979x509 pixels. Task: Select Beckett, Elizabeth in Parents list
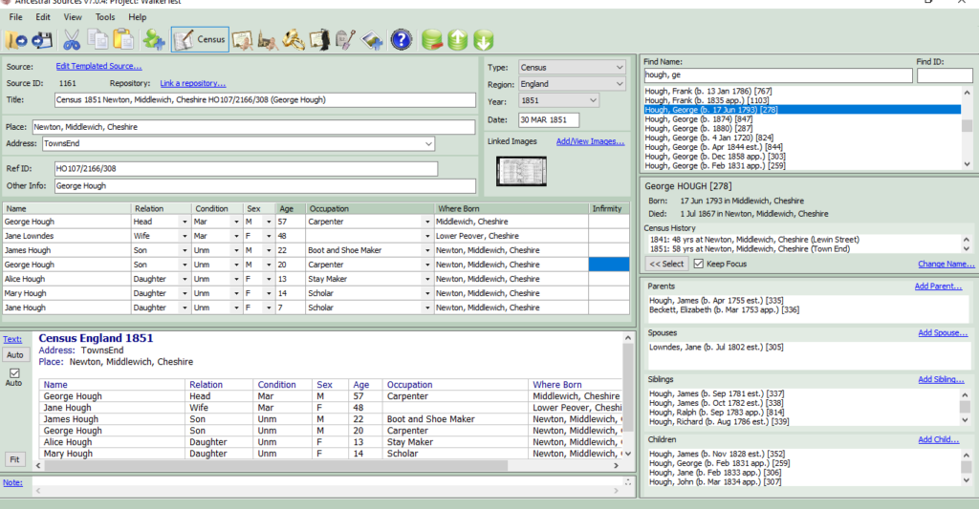725,310
